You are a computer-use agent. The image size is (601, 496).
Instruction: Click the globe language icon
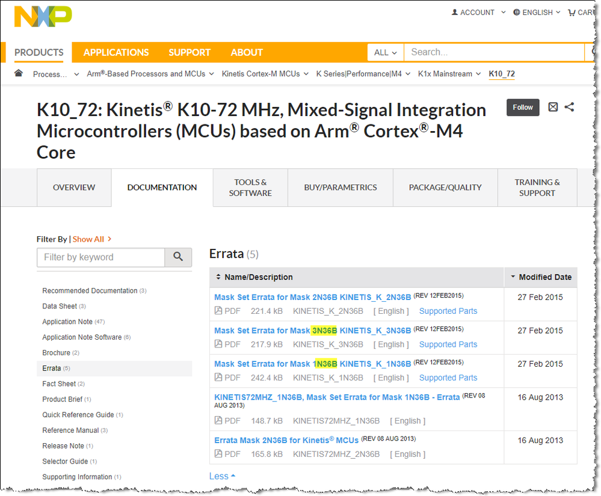517,12
